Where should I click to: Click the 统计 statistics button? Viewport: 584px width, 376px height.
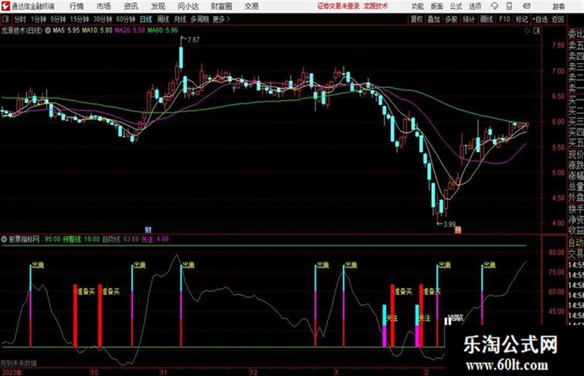tap(469, 19)
